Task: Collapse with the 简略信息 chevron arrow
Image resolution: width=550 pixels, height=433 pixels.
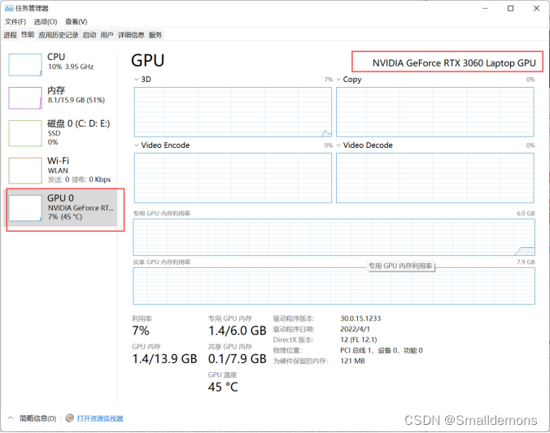Action: click(x=11, y=418)
